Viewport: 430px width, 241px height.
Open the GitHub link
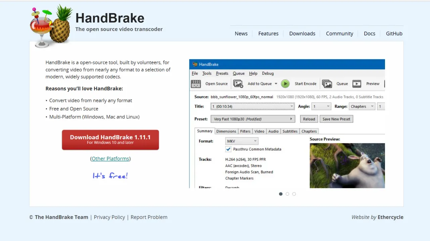(394, 34)
